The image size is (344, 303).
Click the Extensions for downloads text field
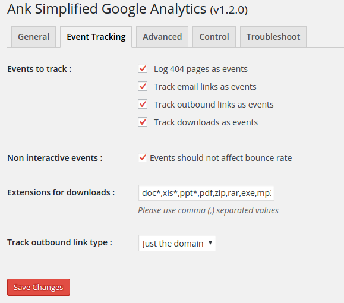tap(206, 193)
